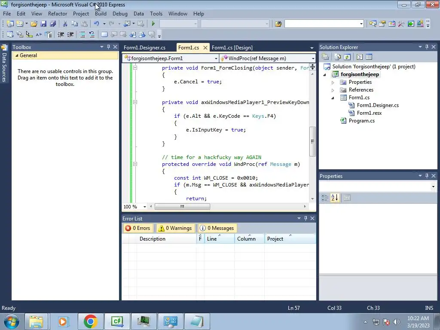
Task: Click the Find in Files icon
Action: [278, 24]
